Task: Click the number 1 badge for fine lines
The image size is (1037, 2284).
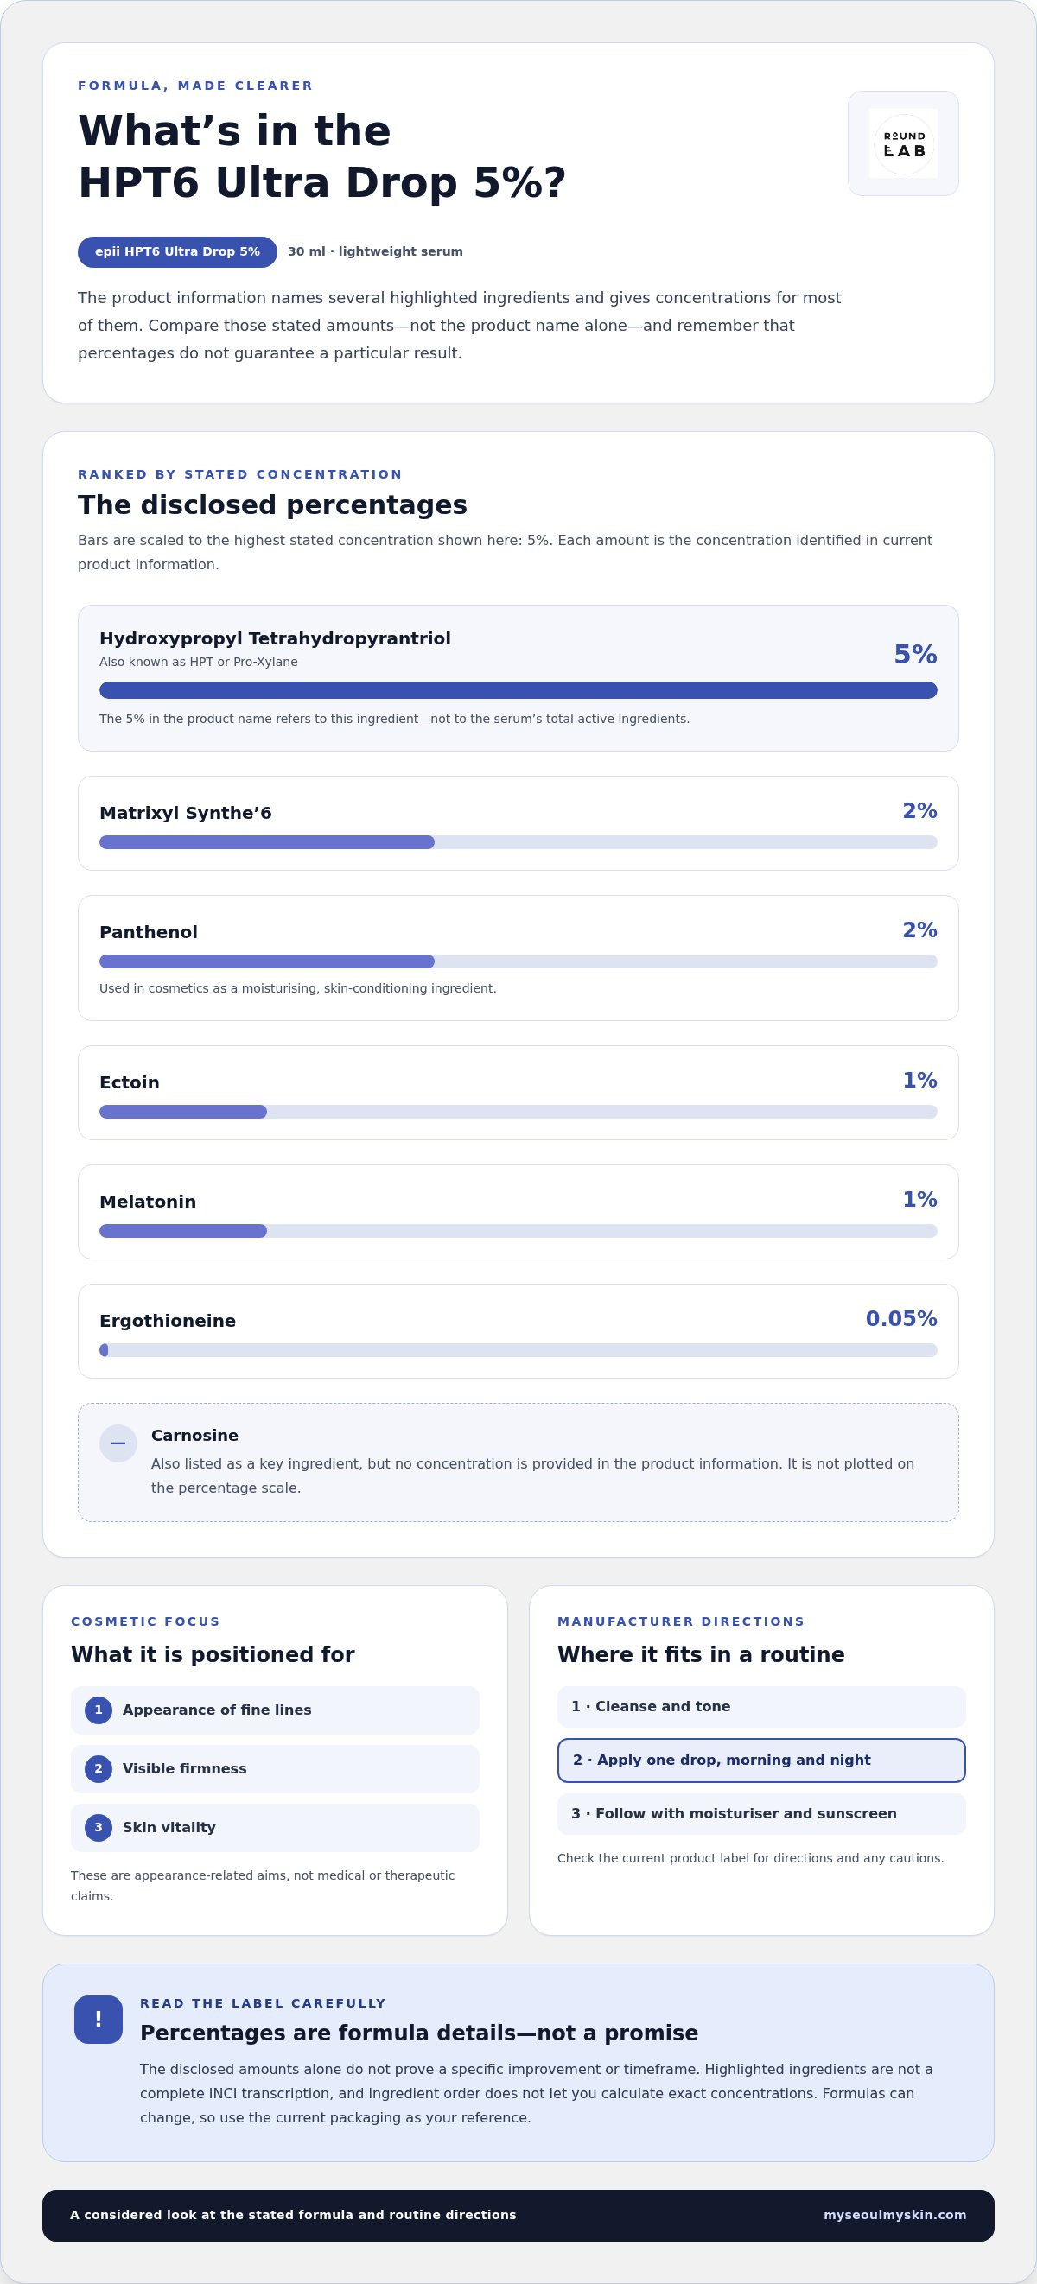Action: coord(99,1710)
